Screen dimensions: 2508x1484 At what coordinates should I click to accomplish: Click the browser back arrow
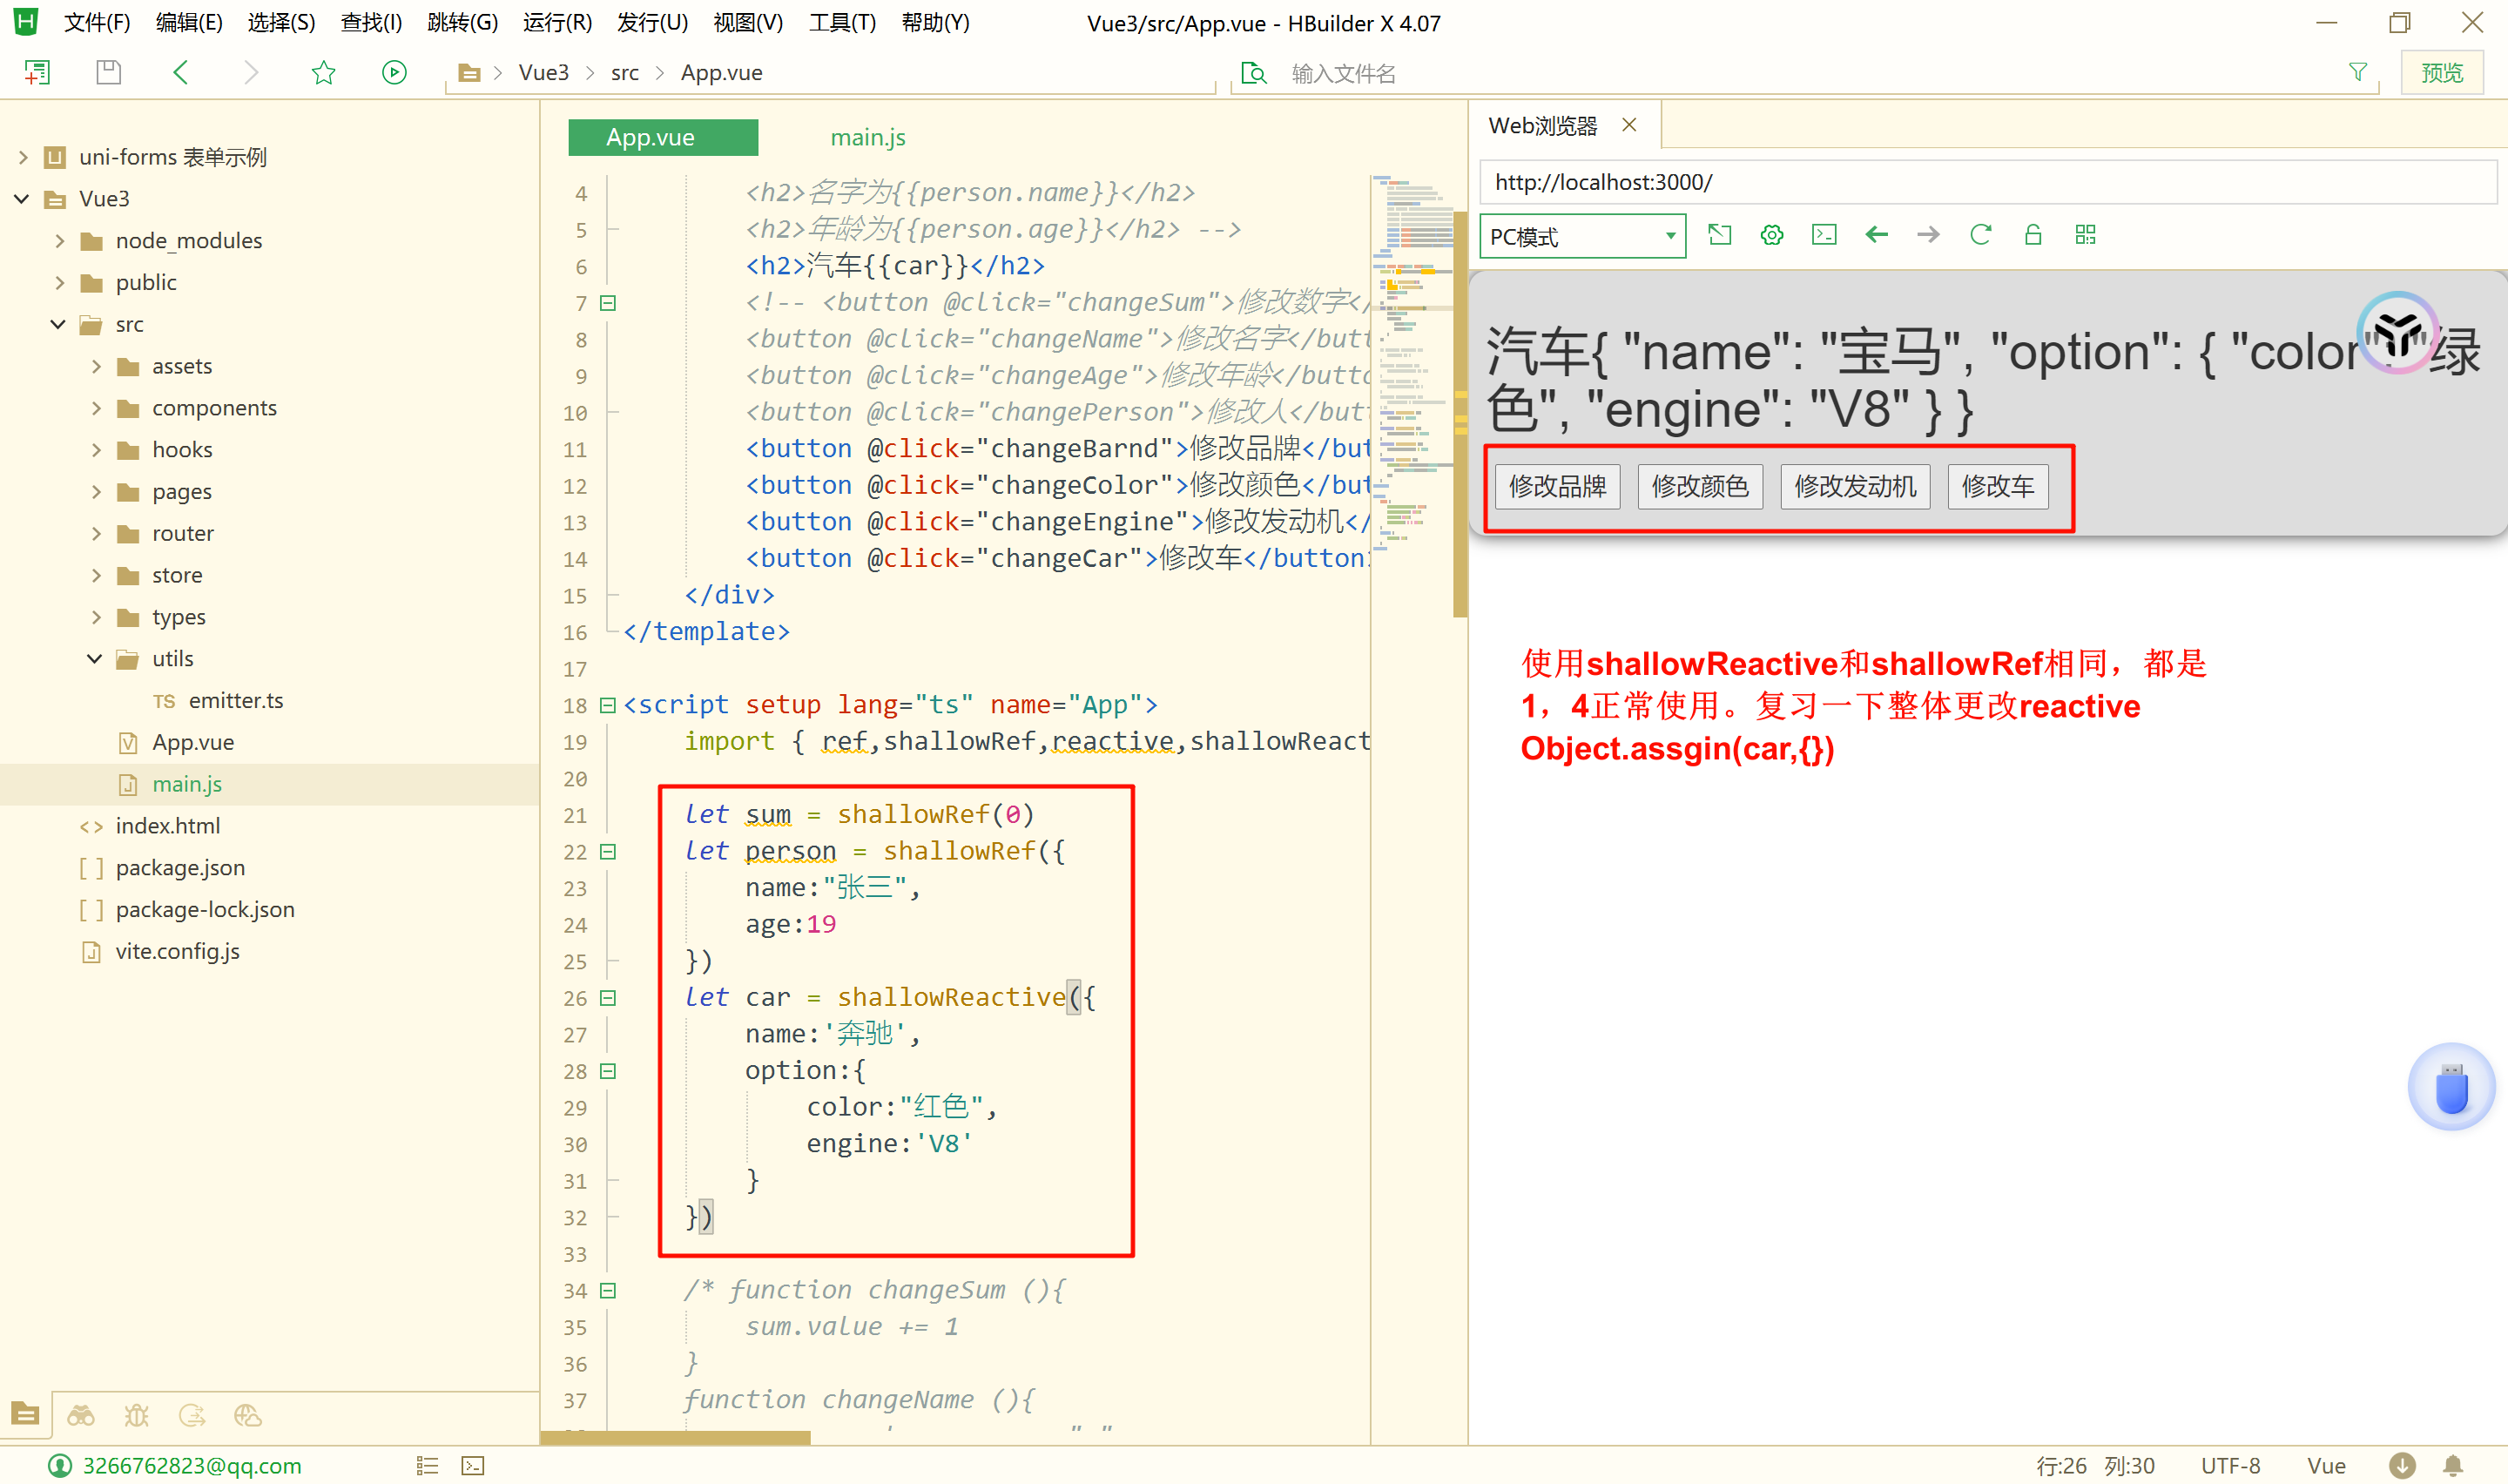click(1877, 235)
